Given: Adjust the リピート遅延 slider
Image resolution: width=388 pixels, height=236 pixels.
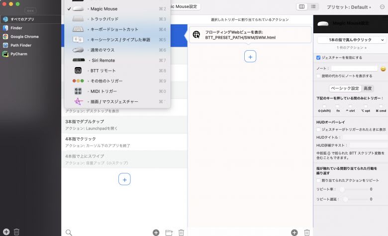Looking at the screenshot, I should (356, 199).
